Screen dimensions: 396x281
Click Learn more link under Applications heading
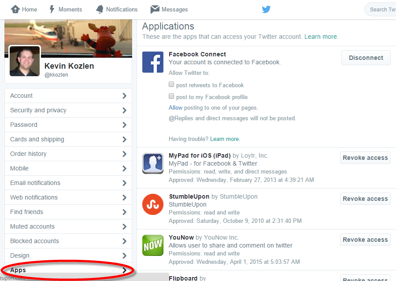321,37
